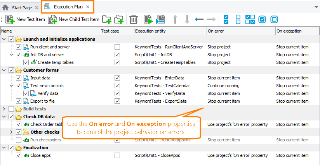Expand the Build tests group
320x165 pixels.
pos(4,109)
